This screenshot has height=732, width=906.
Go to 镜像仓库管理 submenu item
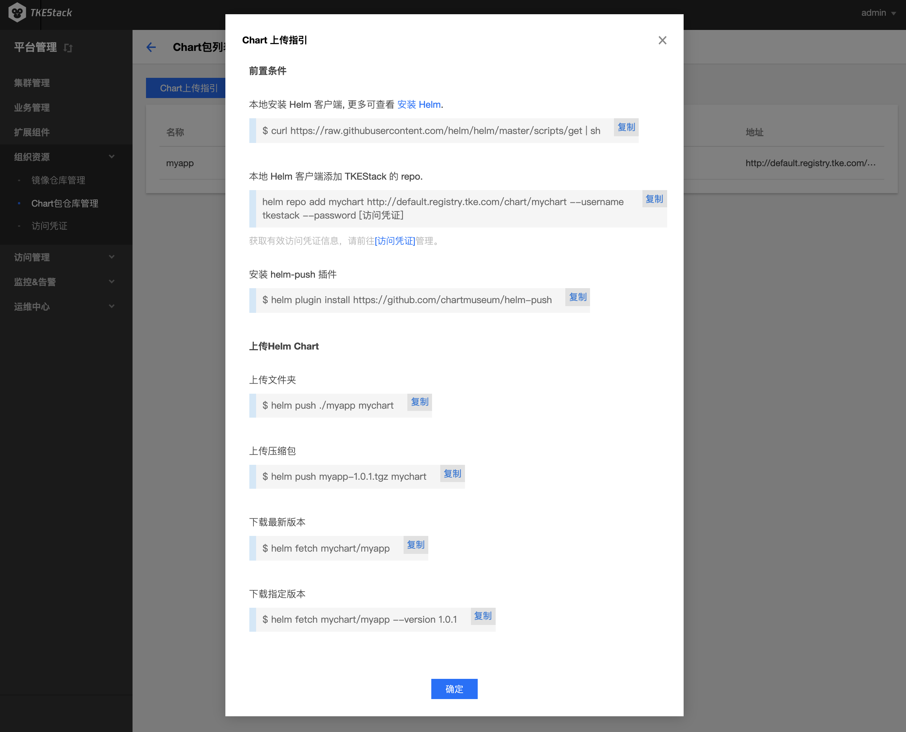coord(58,180)
